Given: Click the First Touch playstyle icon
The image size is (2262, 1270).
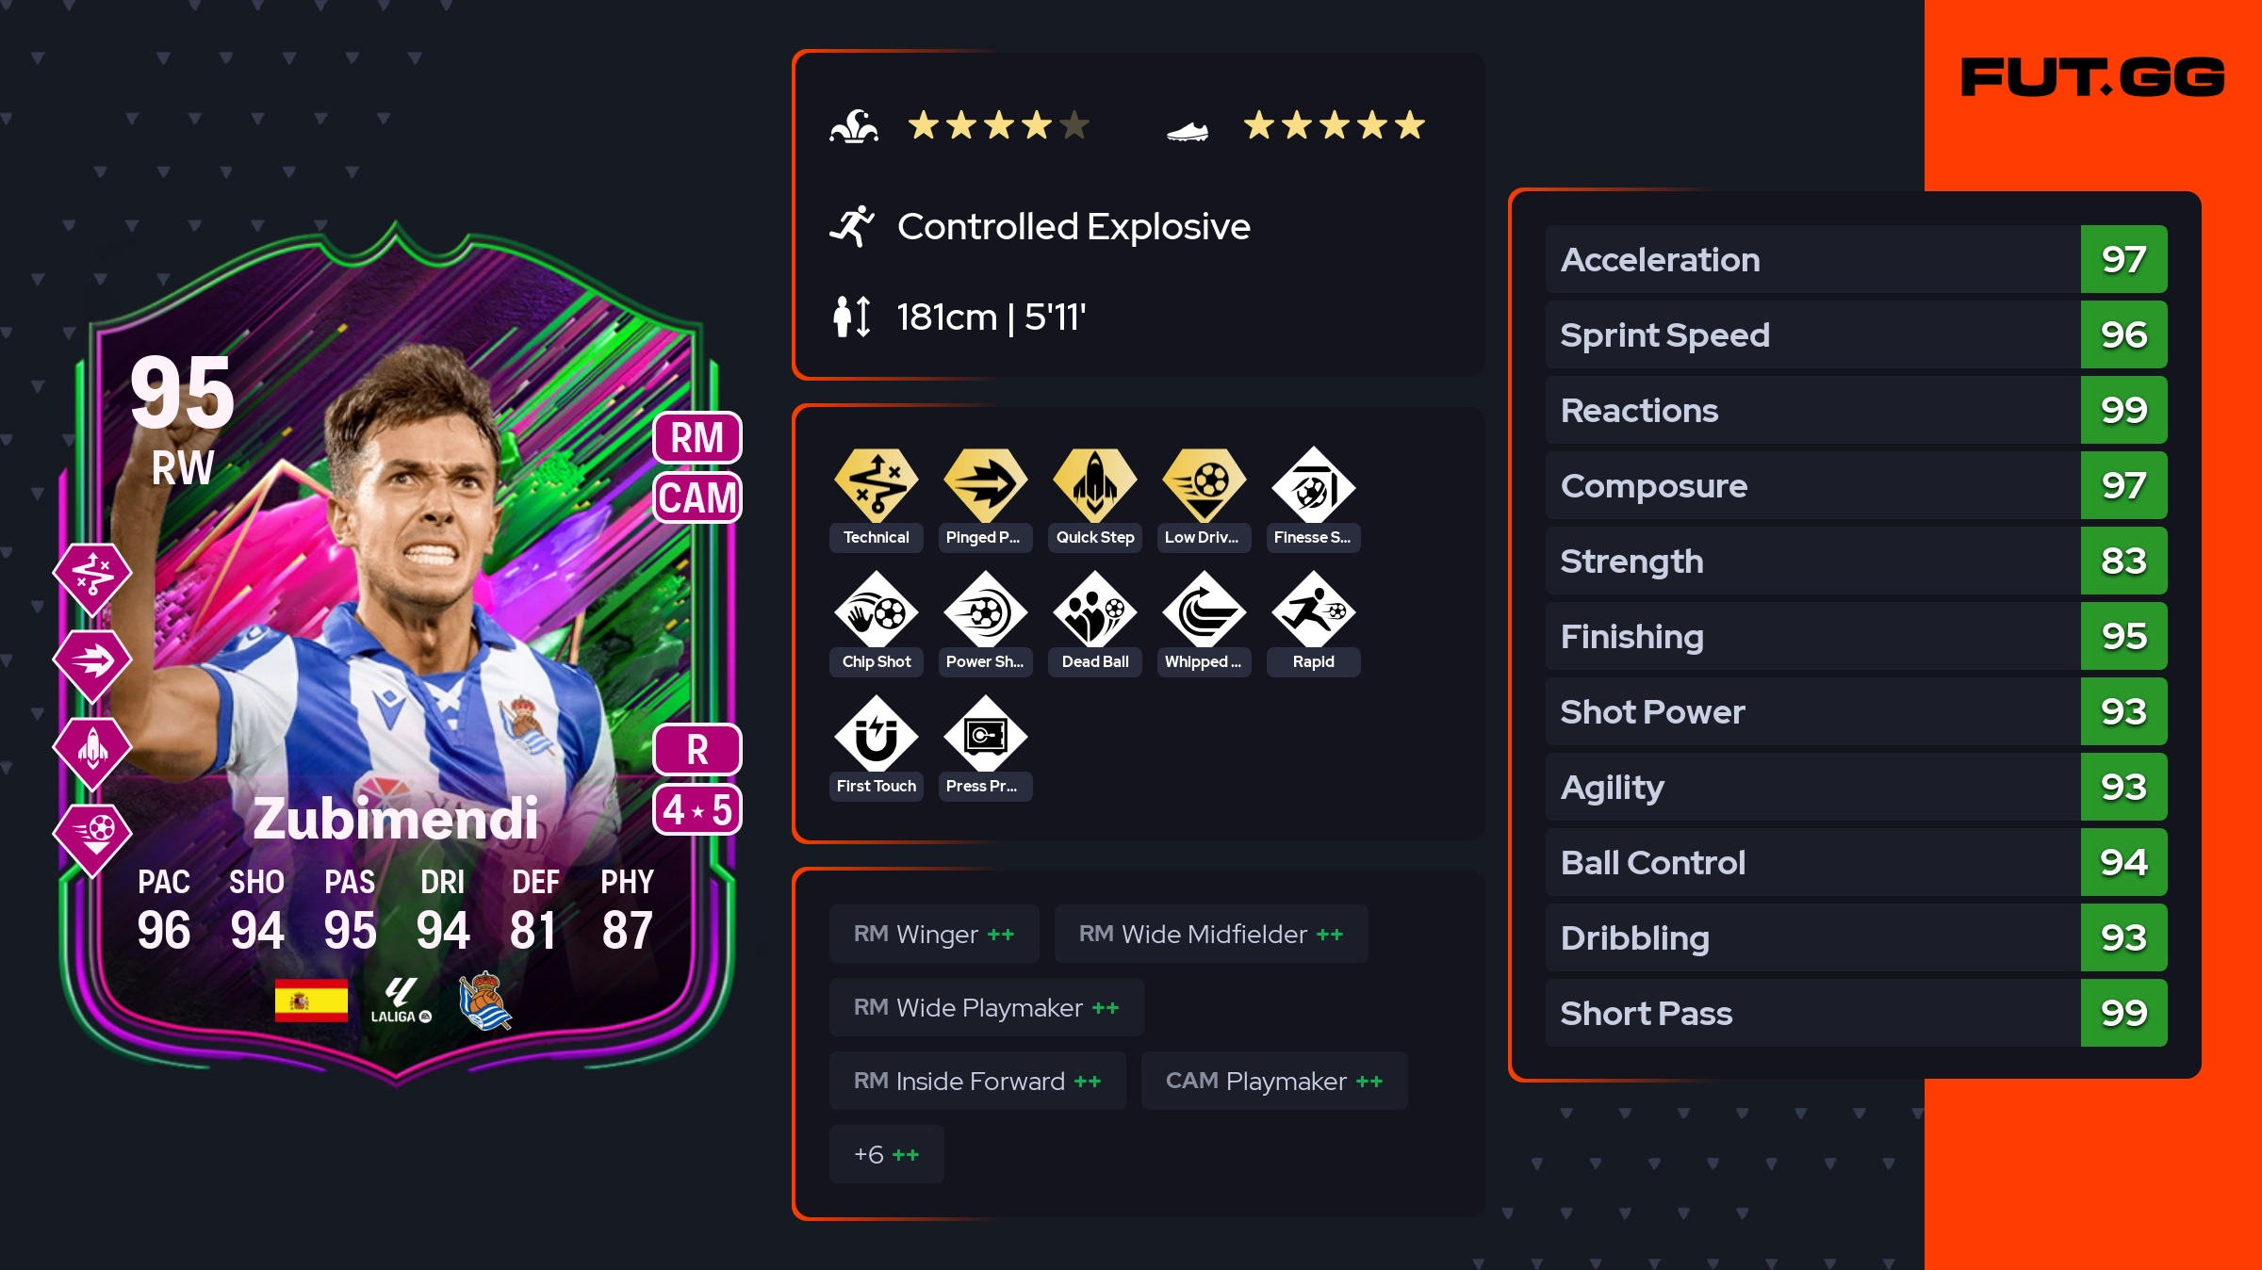Looking at the screenshot, I should [x=876, y=734].
